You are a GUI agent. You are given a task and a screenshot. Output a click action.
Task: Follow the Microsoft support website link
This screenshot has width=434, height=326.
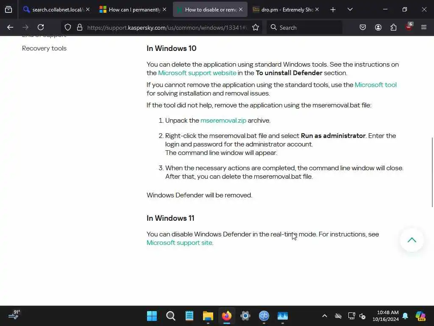(x=197, y=73)
